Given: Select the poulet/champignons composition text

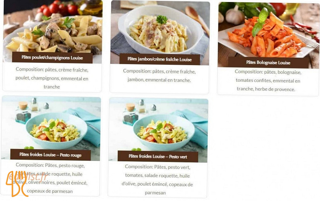Looking at the screenshot, I should click(x=52, y=78).
